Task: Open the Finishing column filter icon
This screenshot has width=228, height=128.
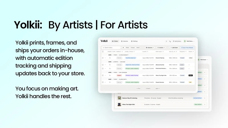Action: (x=186, y=52)
